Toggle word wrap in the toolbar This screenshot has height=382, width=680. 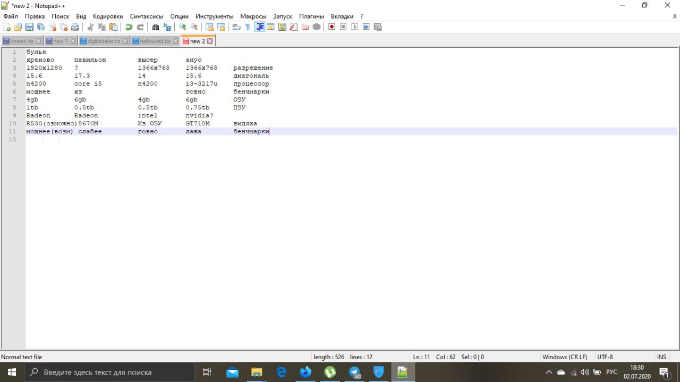point(236,27)
